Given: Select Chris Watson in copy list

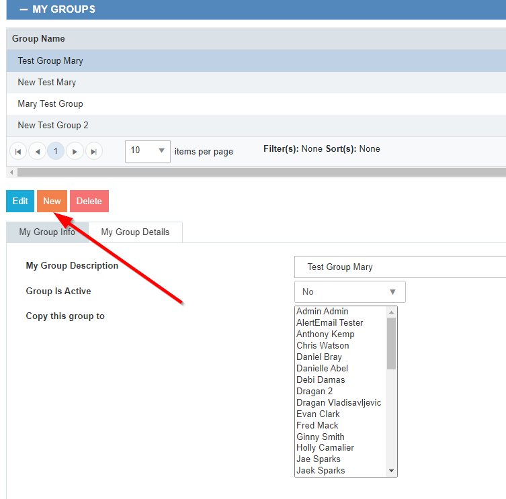Looking at the screenshot, I should click(x=341, y=345).
